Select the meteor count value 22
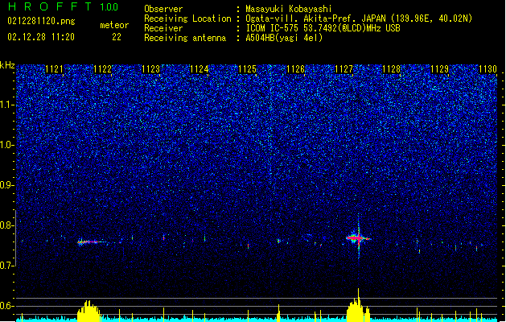The width and height of the screenshot is (506, 322). (x=117, y=37)
